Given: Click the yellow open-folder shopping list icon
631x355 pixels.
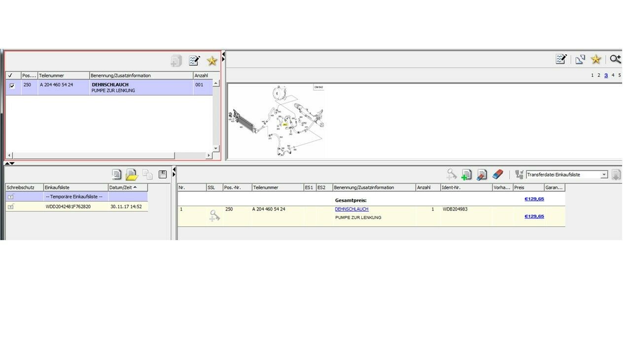Looking at the screenshot, I should click(x=131, y=174).
